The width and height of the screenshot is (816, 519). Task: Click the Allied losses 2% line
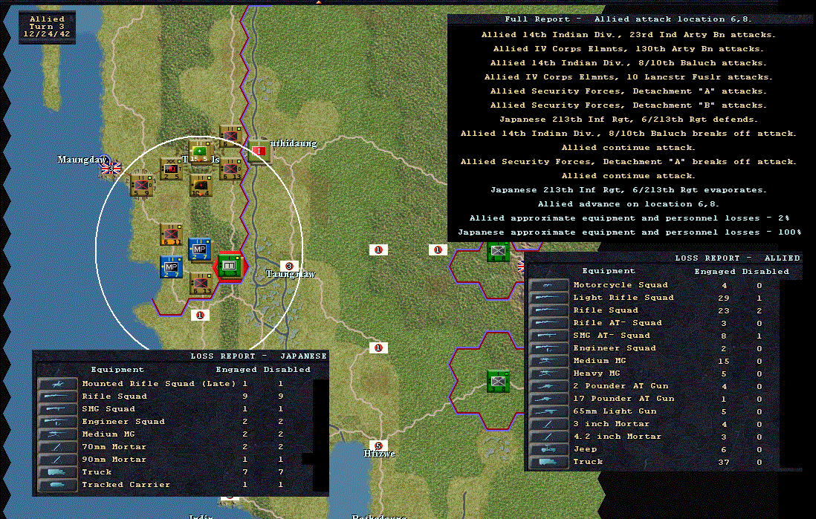(x=629, y=218)
